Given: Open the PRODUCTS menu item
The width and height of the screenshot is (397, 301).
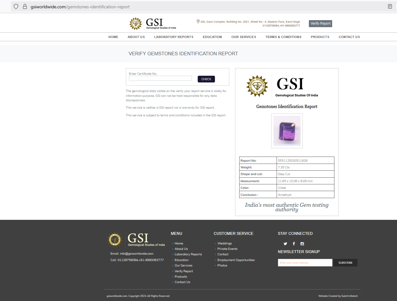Looking at the screenshot, I should click(320, 37).
